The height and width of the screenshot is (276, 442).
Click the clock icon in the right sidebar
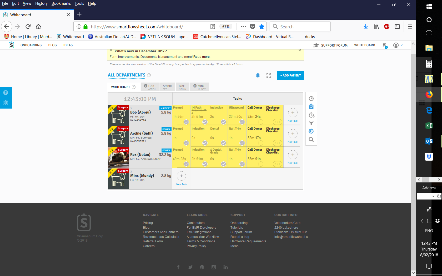(311, 99)
